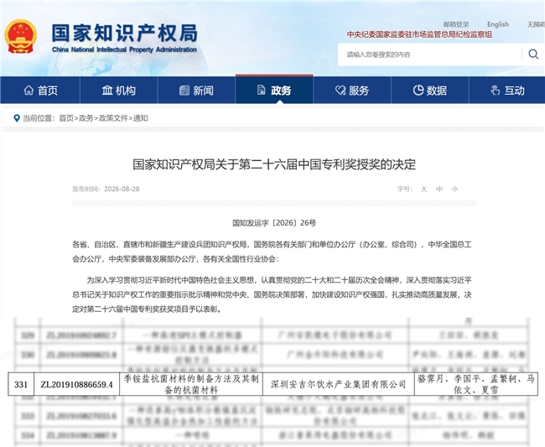Click document number 国知发运字〔2026〕26号

(x=274, y=223)
